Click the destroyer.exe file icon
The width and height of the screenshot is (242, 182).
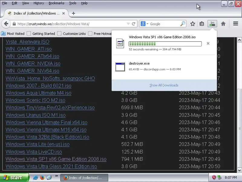(120, 67)
